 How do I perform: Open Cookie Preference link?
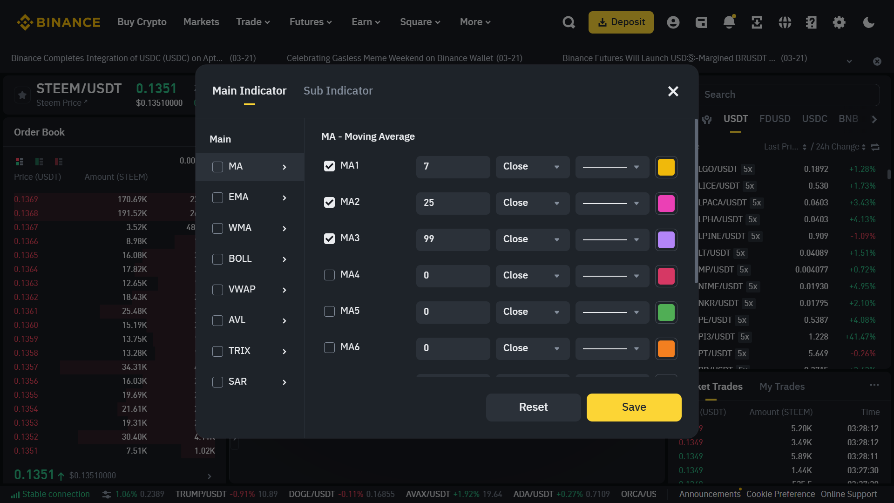[781, 495]
